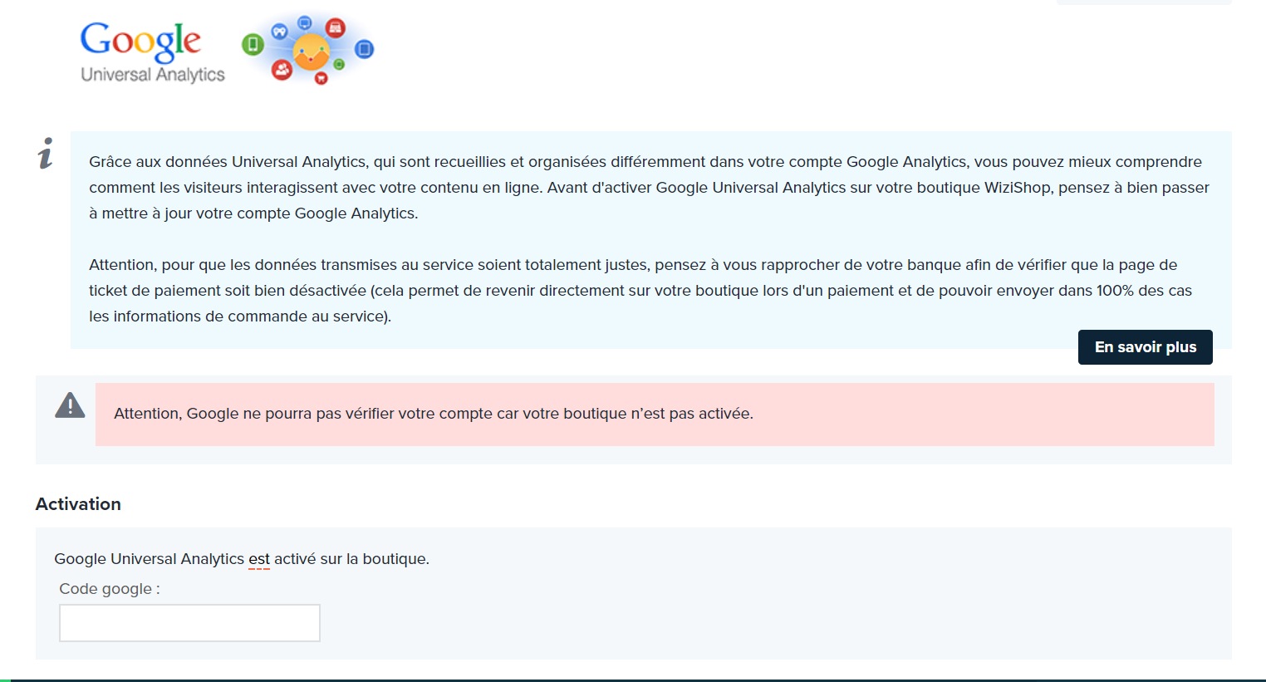
Task: Click the blue tablet icon
Action: pos(364,49)
